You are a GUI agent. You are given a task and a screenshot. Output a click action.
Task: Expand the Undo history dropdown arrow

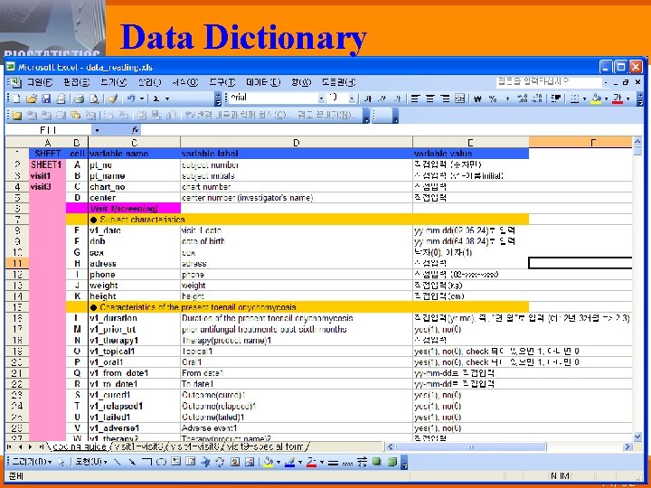point(142,99)
